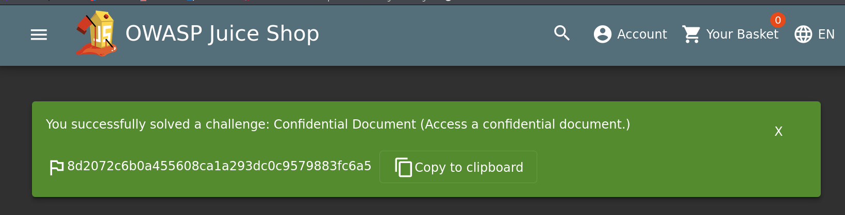This screenshot has height=215, width=845.
Task: Click the copy icon in the clipboard button
Action: click(403, 167)
